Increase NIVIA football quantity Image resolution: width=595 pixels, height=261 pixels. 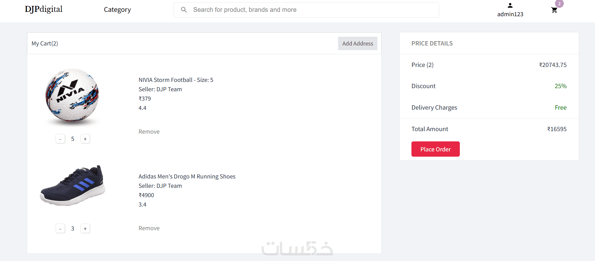click(x=85, y=139)
